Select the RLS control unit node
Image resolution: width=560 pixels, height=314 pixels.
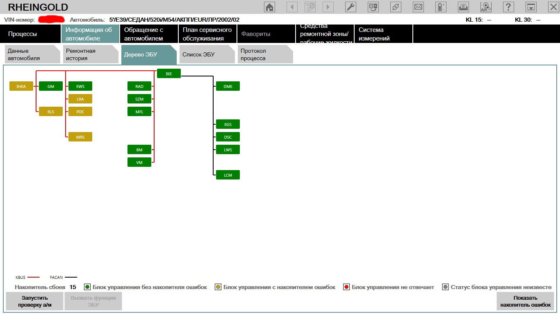tap(51, 112)
